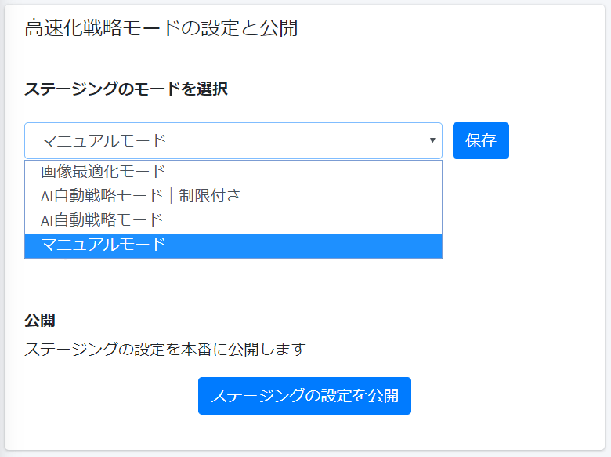Pick the unrestricted AI自動戦略モード option
The width and height of the screenshot is (611, 457).
click(x=233, y=220)
